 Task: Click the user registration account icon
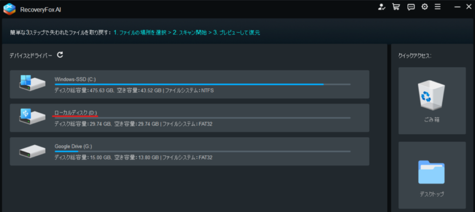coord(382,7)
